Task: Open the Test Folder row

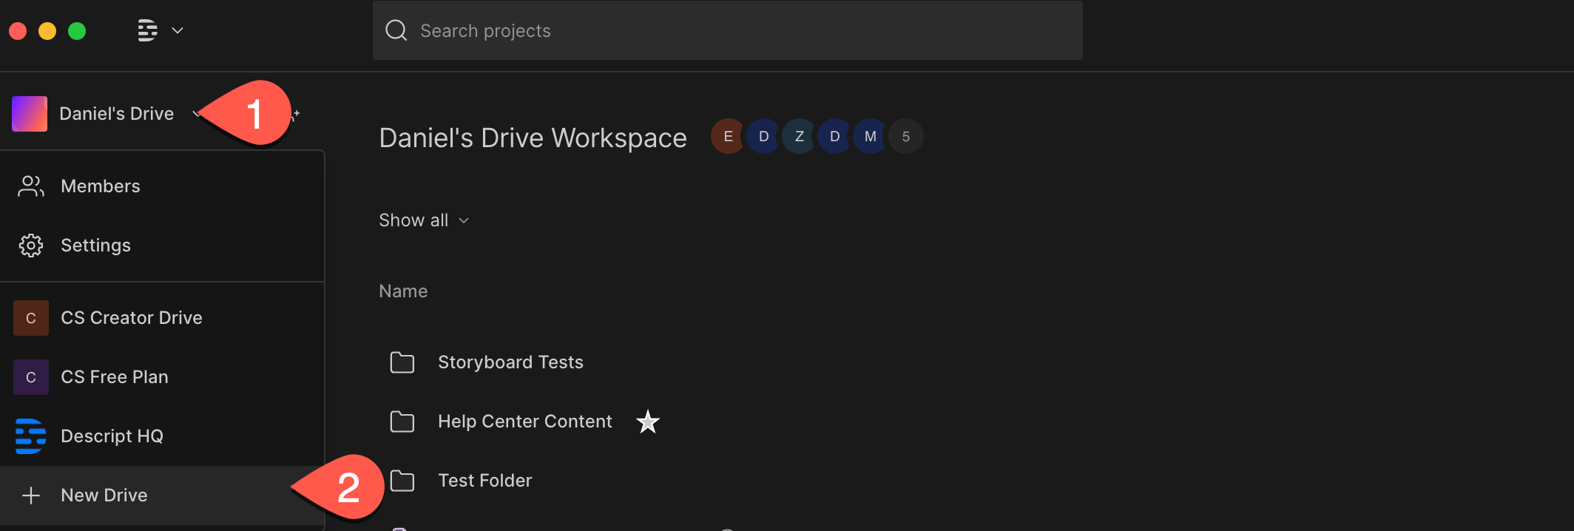Action: [x=485, y=481]
